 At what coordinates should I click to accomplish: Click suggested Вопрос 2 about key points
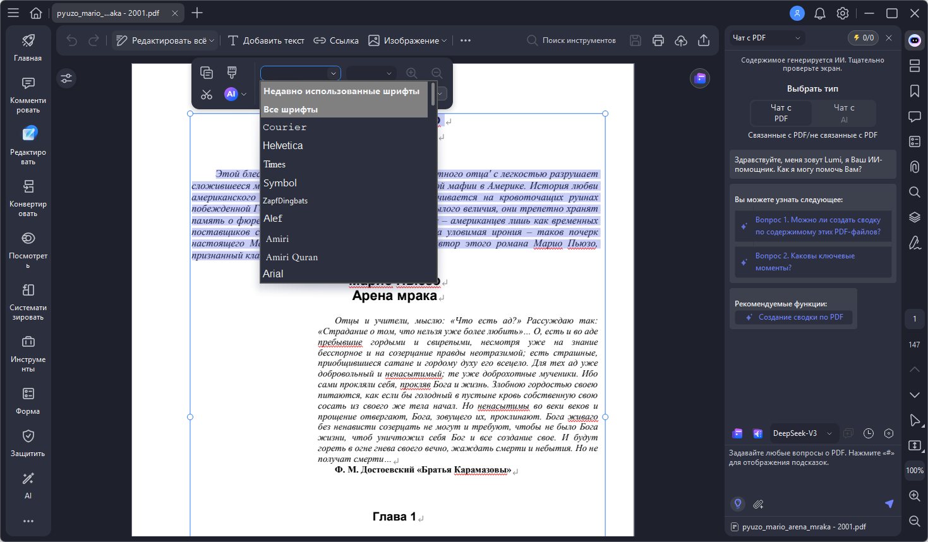(x=804, y=262)
